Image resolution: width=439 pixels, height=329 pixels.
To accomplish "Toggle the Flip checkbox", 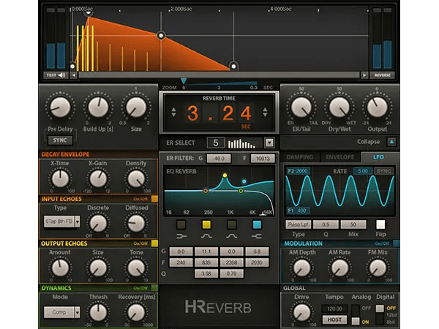I will 380,224.
